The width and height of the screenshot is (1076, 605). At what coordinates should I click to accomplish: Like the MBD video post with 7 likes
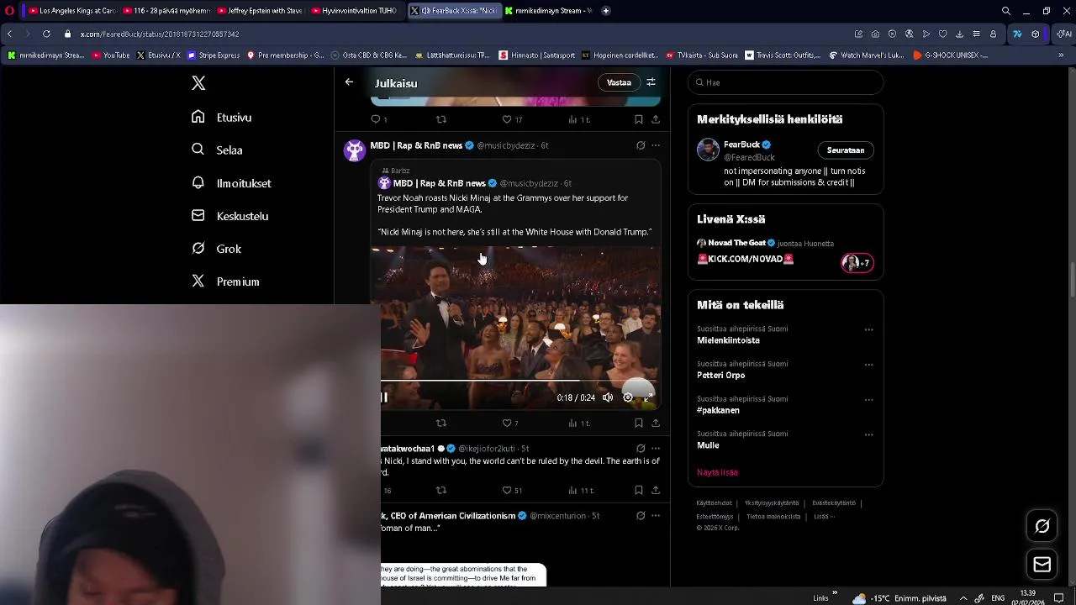click(x=510, y=423)
